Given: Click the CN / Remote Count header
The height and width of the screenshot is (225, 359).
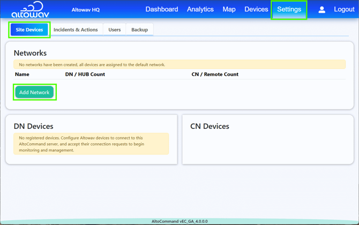Looking at the screenshot, I should [x=215, y=74].
